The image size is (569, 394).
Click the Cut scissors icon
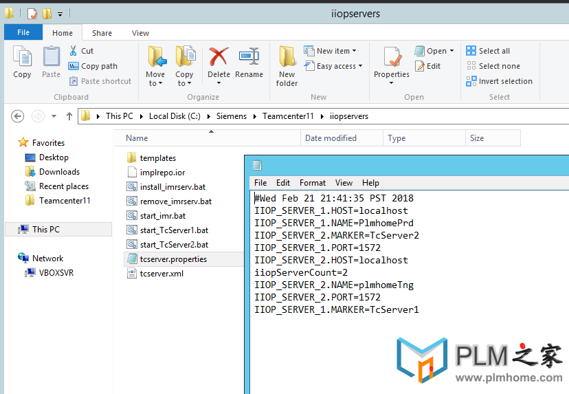coord(74,51)
